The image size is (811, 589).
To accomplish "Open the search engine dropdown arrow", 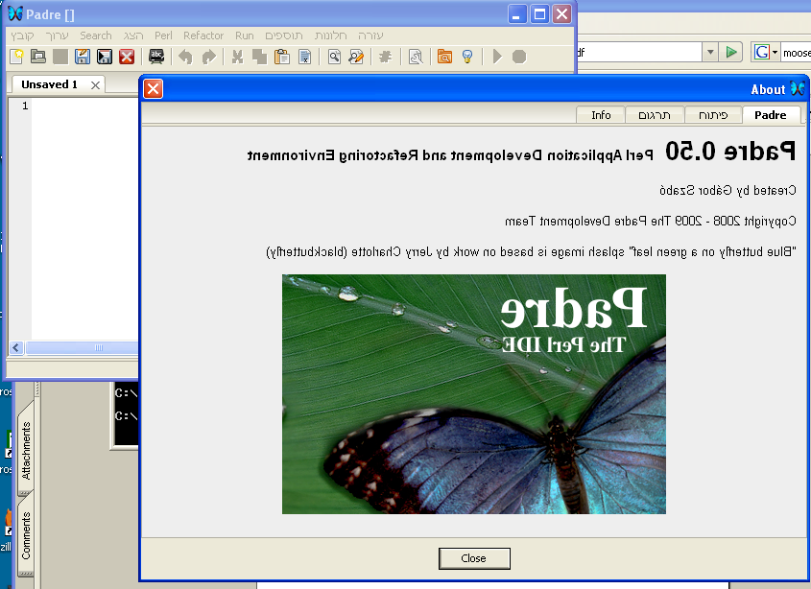I will 775,52.
